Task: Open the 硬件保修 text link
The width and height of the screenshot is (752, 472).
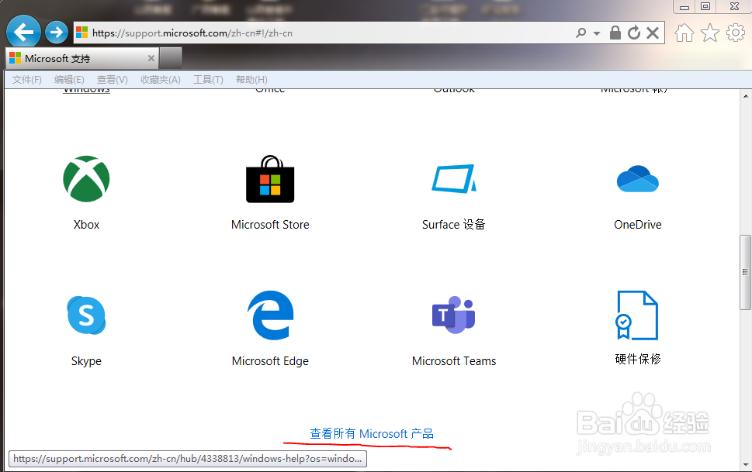Action: pos(638,359)
